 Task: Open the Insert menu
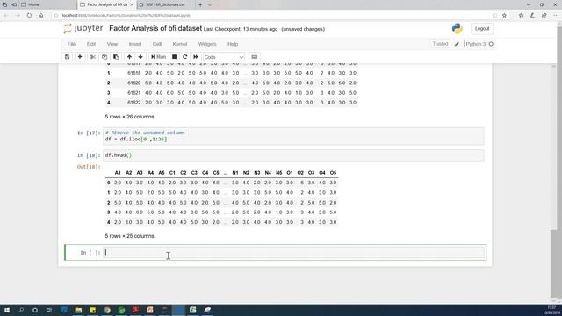tap(135, 44)
